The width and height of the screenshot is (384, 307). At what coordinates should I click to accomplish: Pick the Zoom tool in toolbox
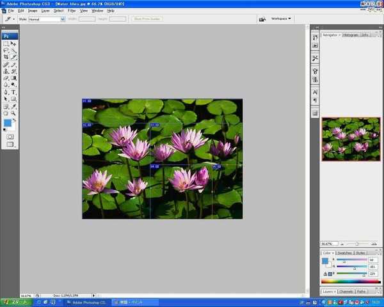coord(13,113)
